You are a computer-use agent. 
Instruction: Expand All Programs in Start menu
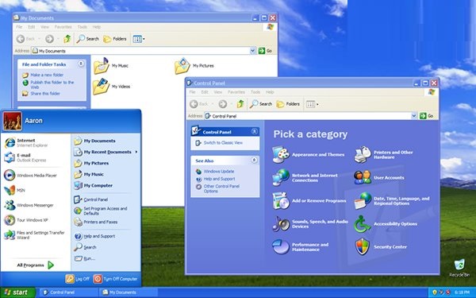(35, 265)
